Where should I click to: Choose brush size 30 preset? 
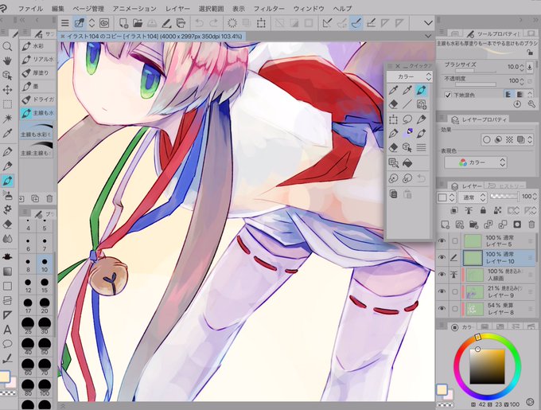(45, 326)
